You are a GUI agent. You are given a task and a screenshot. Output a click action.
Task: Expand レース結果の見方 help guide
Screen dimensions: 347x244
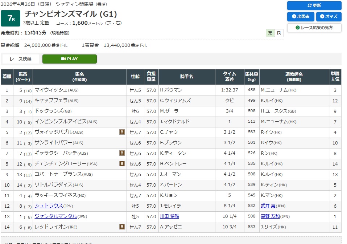(x=314, y=28)
